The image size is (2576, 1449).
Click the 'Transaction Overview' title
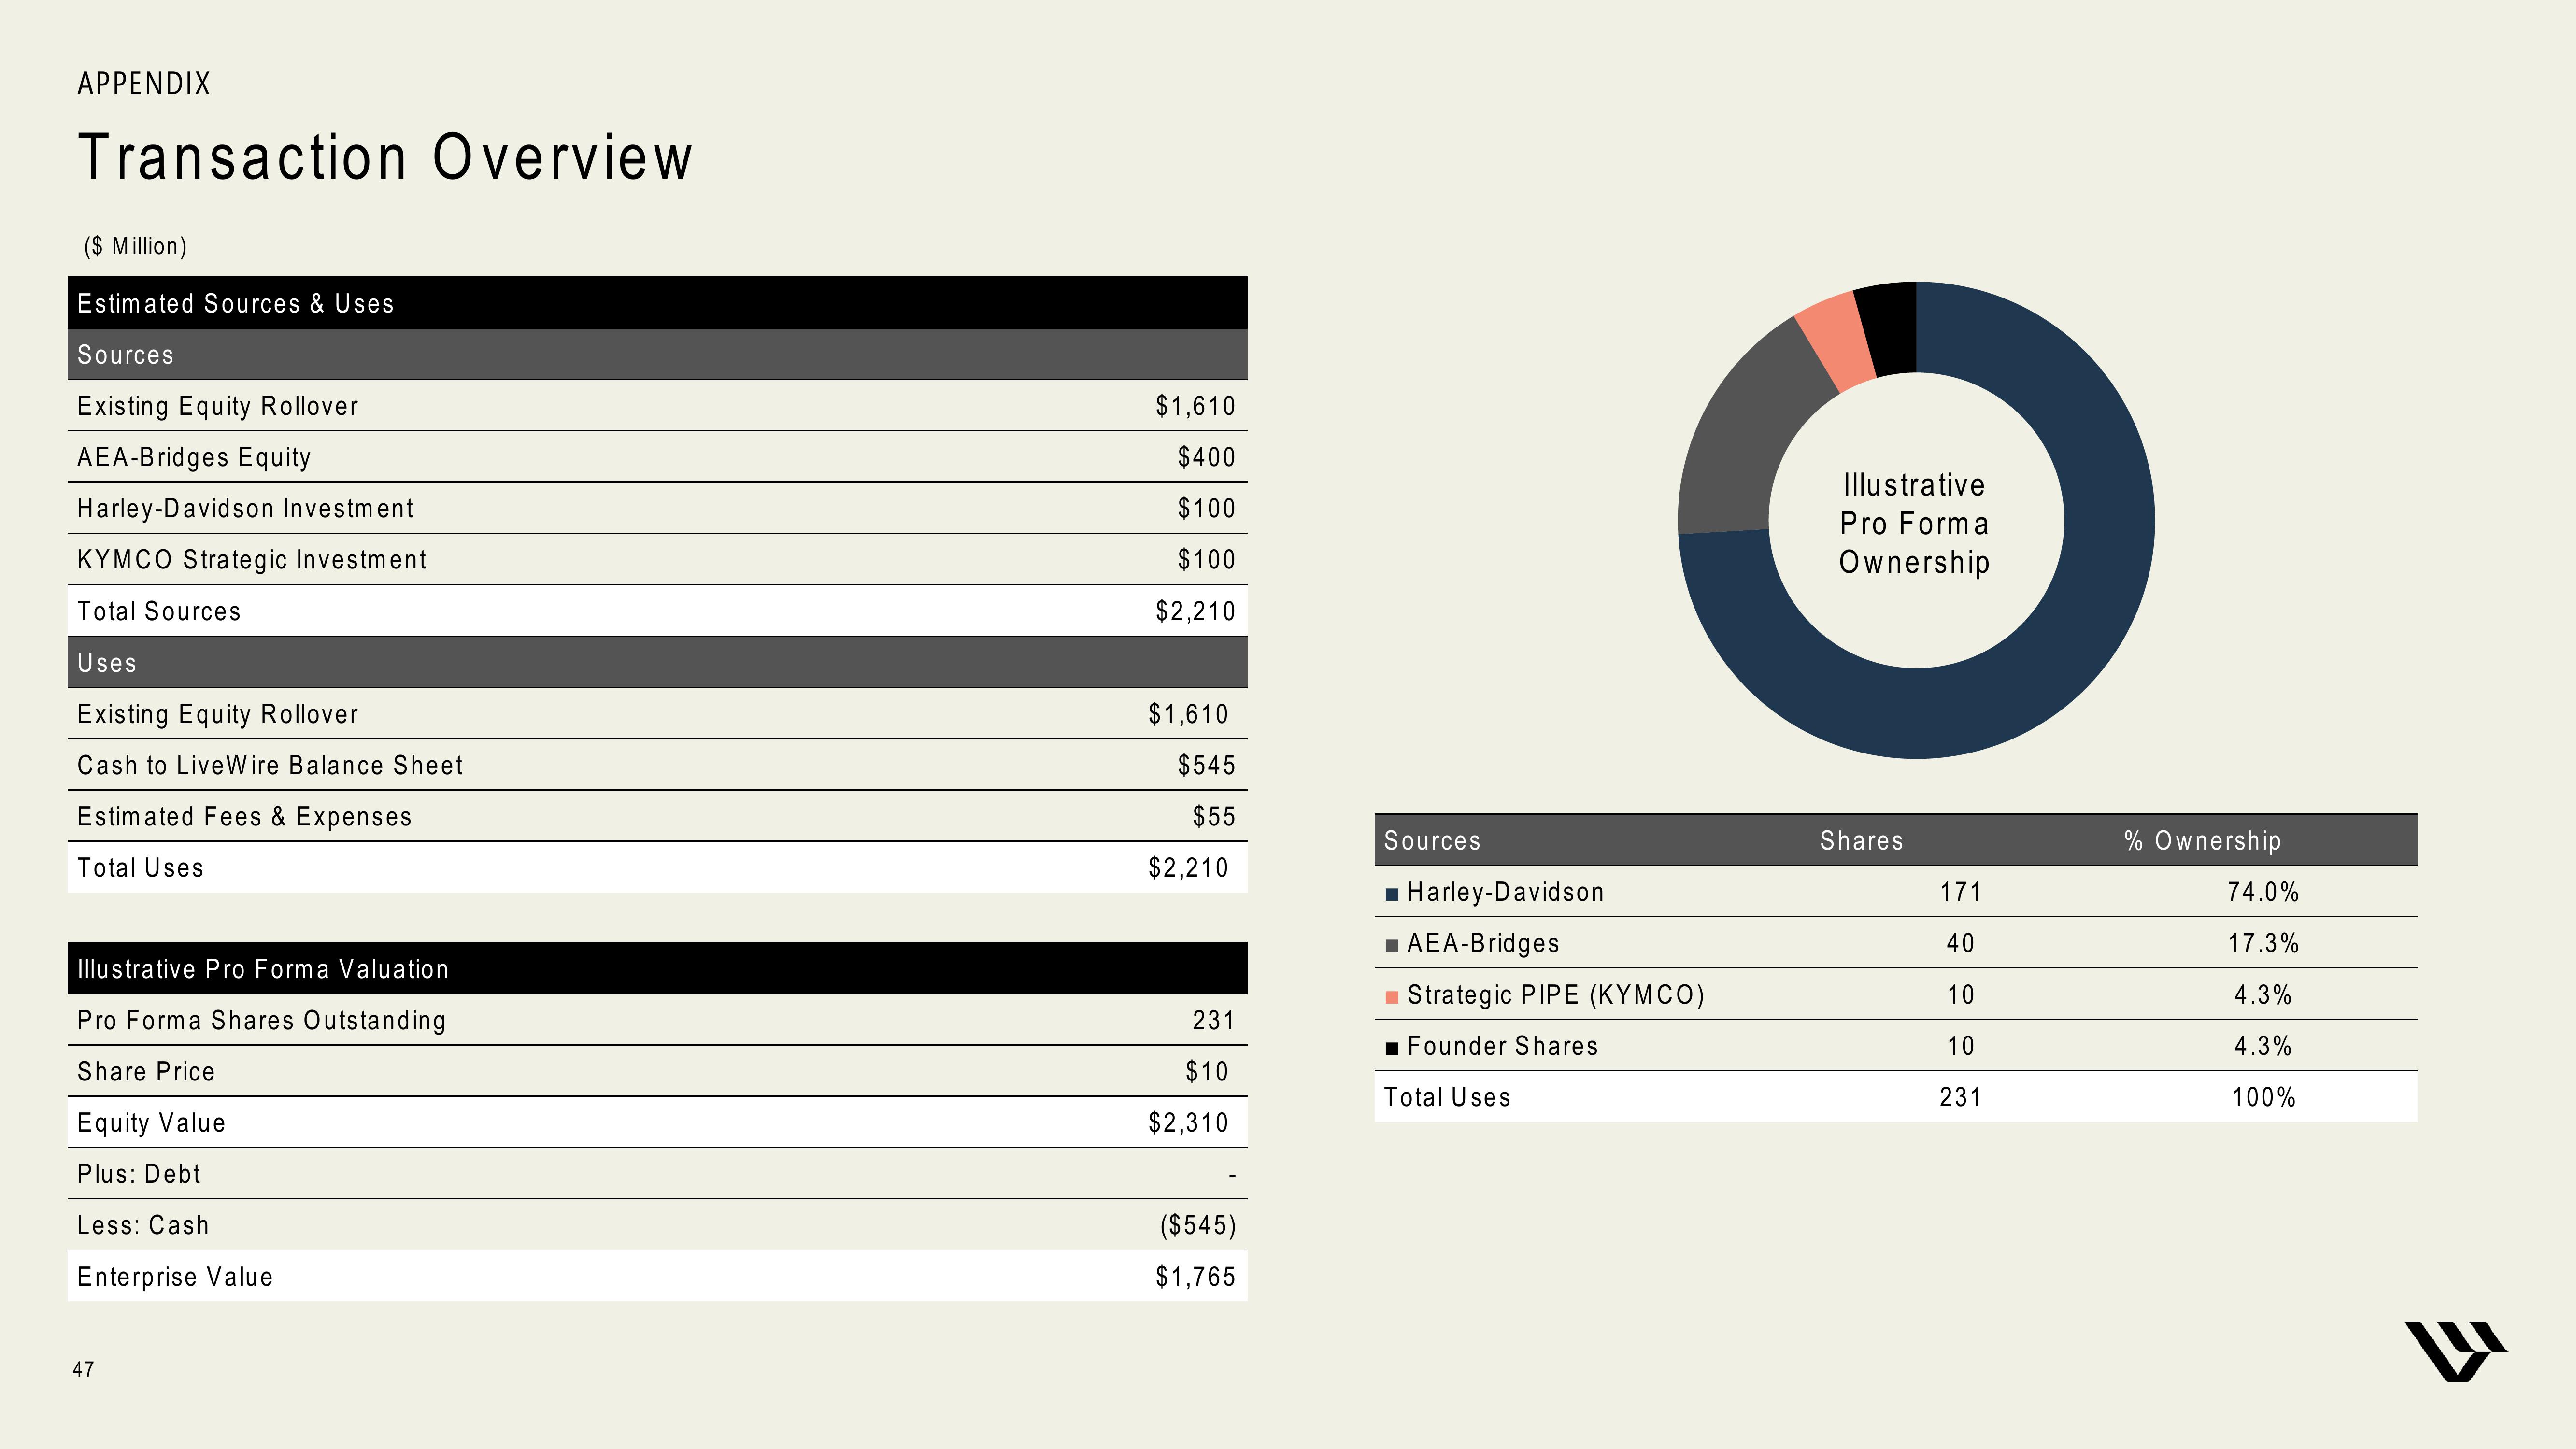[x=385, y=157]
